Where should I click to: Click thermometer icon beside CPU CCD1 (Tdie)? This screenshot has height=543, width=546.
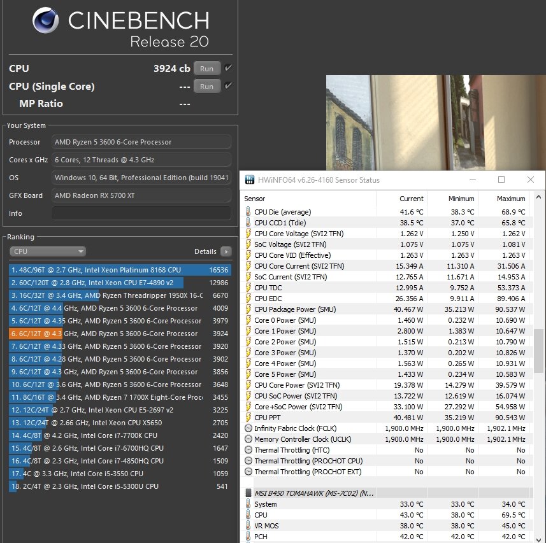pyautogui.click(x=248, y=223)
